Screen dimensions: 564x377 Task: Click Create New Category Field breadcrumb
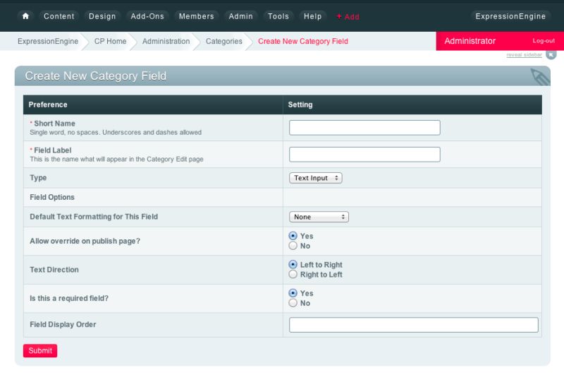[x=303, y=41]
